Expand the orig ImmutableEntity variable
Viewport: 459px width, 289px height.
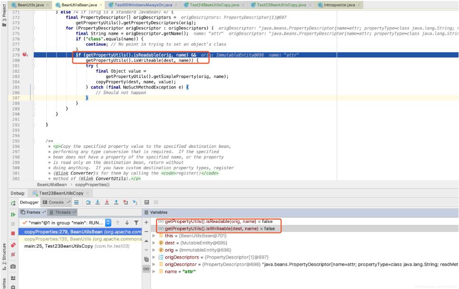click(153, 250)
